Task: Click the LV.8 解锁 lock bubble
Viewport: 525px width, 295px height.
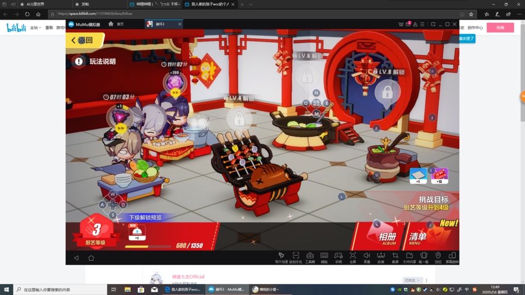Action: [x=387, y=92]
